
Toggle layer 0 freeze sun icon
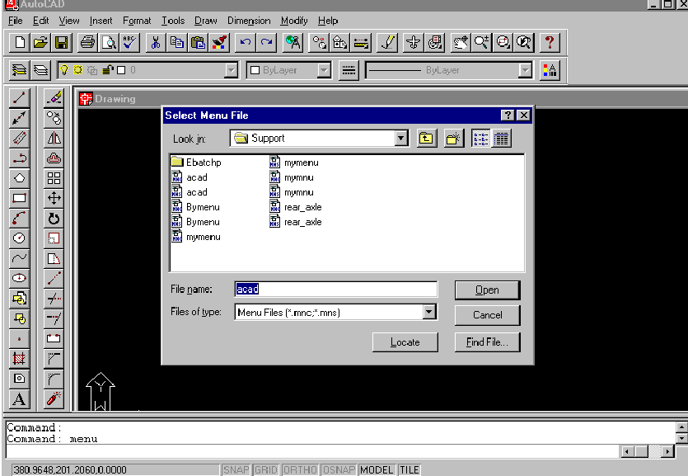point(78,70)
